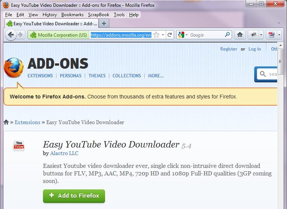Bookmark this page with the star icon
Viewport: 287px width, 209px height.
pyautogui.click(x=157, y=35)
